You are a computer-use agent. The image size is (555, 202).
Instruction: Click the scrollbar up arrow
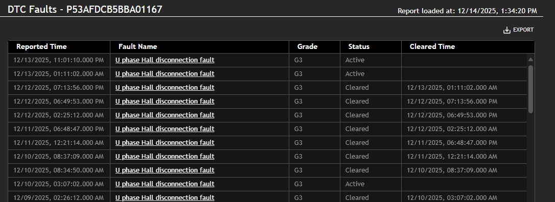pos(530,59)
